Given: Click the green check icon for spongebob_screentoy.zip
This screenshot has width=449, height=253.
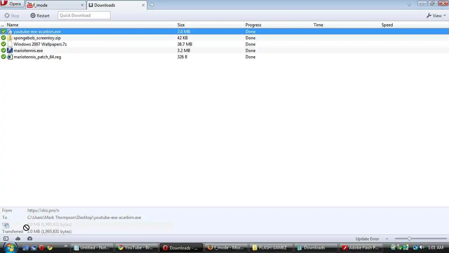Looking at the screenshot, I should pyautogui.click(x=4, y=38).
